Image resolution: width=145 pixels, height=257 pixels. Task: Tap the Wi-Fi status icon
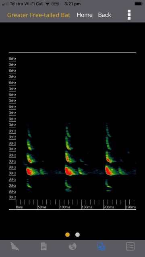tap(48, 4)
